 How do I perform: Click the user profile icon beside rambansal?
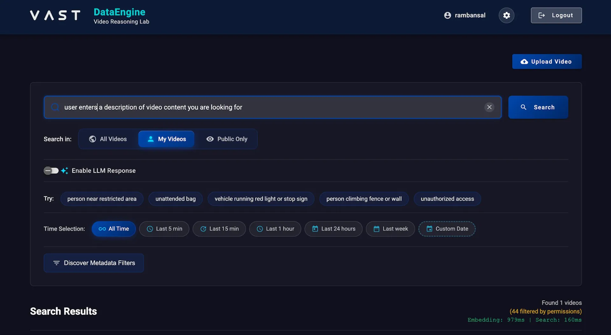448,15
